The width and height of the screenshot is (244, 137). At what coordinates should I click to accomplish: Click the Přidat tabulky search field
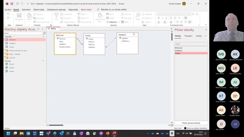191,44
